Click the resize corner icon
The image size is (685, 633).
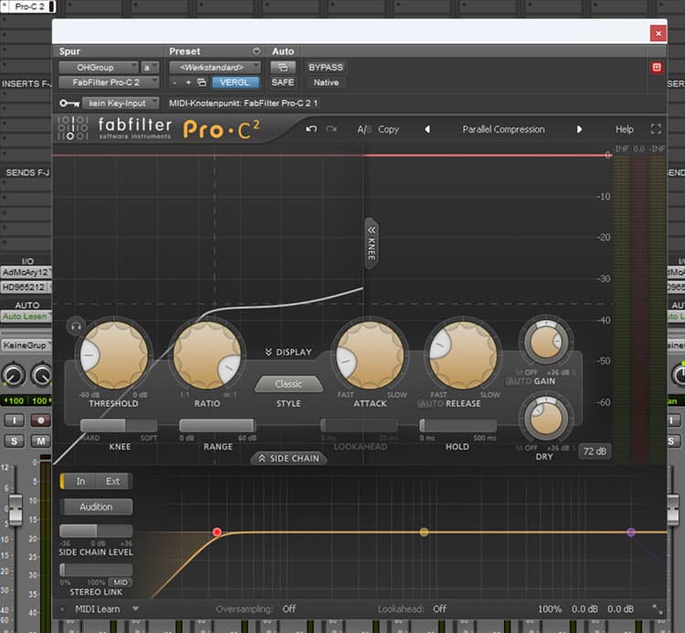[657, 609]
